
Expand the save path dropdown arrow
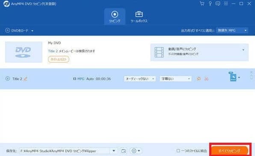pyautogui.click(x=114, y=151)
